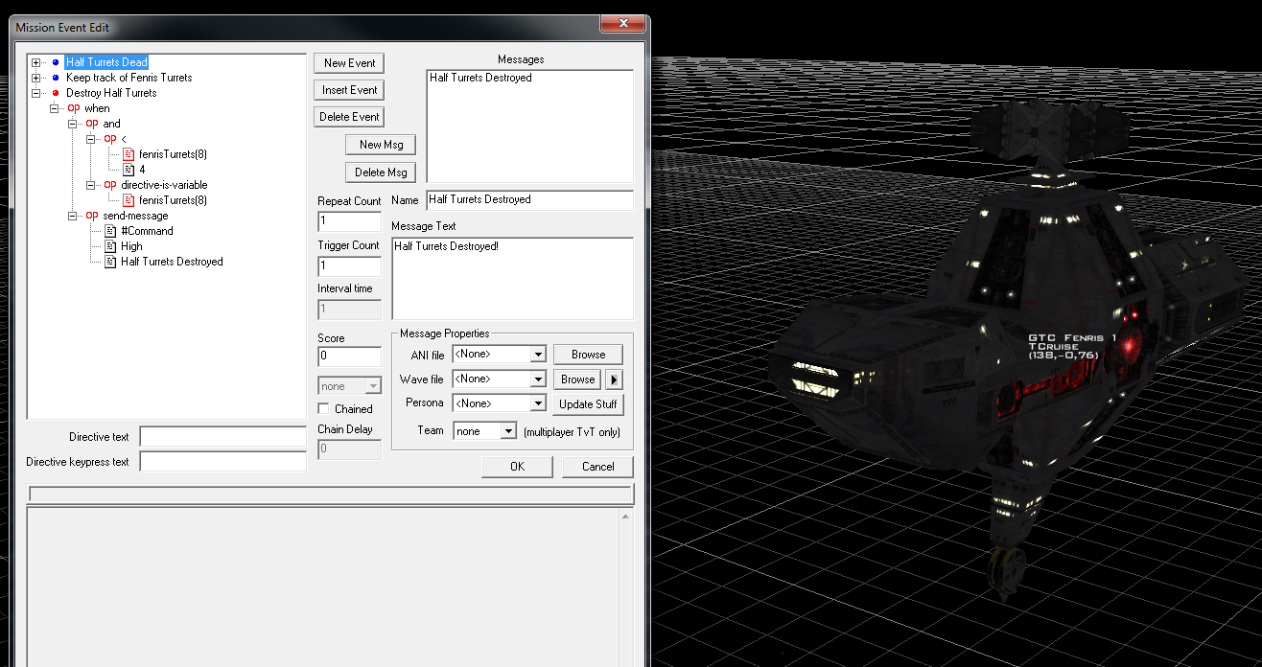Confirm the dialog with OK
The width and height of the screenshot is (1262, 667).
[518, 467]
